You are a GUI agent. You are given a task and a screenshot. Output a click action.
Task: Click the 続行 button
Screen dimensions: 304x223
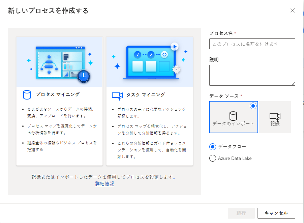tap(241, 213)
